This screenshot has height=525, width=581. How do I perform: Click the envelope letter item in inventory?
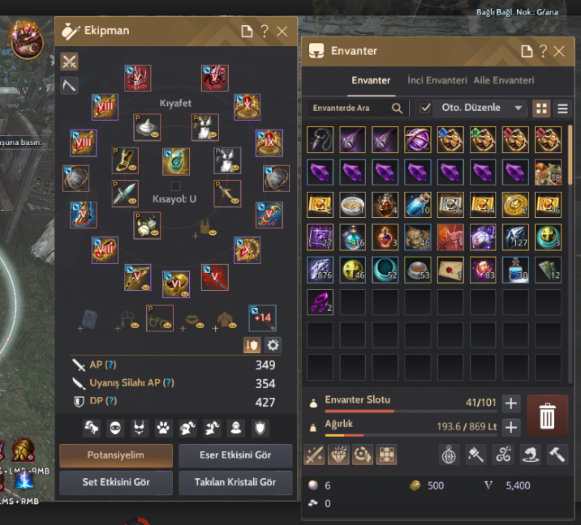click(450, 270)
